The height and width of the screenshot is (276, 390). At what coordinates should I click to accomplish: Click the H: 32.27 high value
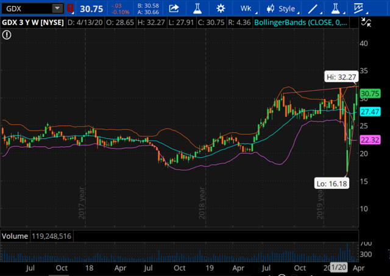tap(151, 23)
